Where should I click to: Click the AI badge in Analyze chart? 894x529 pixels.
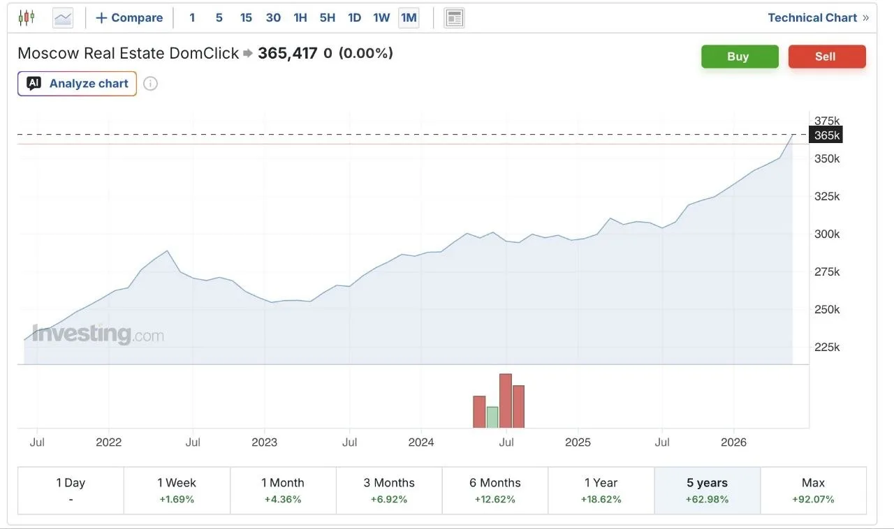tap(34, 83)
